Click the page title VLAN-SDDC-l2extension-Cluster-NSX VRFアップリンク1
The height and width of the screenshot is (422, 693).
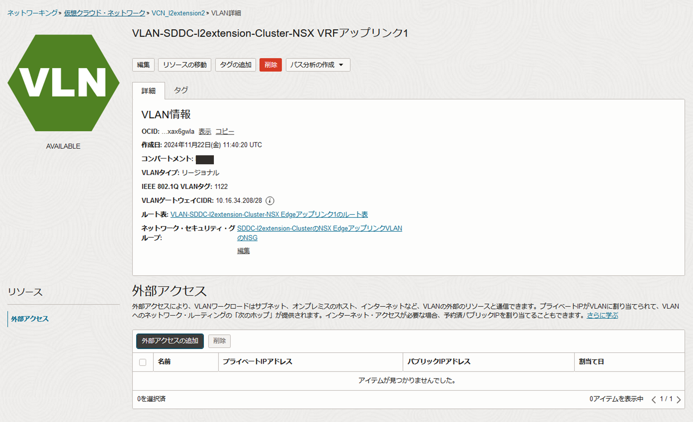click(270, 33)
